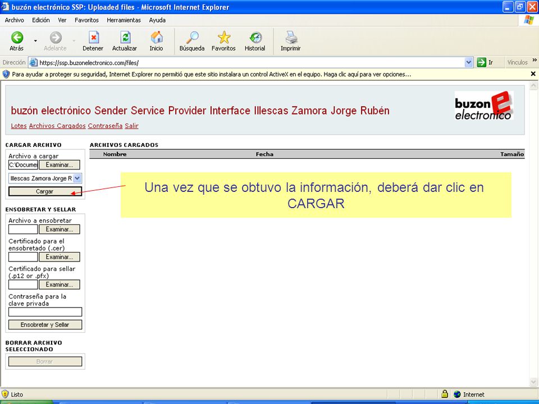
Task: Open the Illescas Zamora Jorge R dropdown
Action: coord(45,178)
